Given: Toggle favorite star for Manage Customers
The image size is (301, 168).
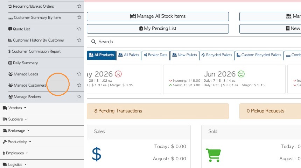Looking at the screenshot, I should point(79,85).
